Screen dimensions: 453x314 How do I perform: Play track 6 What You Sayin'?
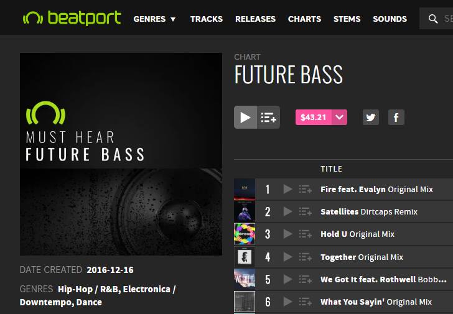point(287,302)
